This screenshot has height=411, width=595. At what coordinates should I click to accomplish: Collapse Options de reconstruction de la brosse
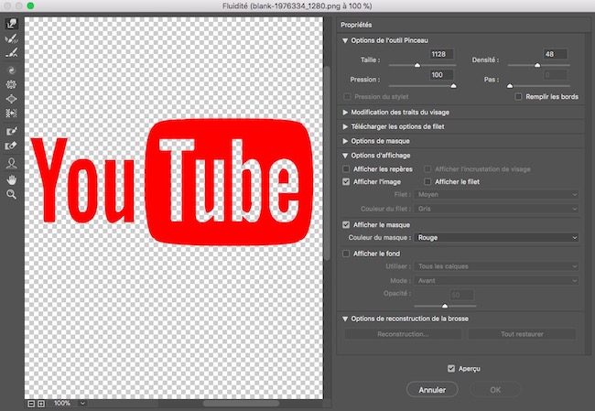pos(345,319)
